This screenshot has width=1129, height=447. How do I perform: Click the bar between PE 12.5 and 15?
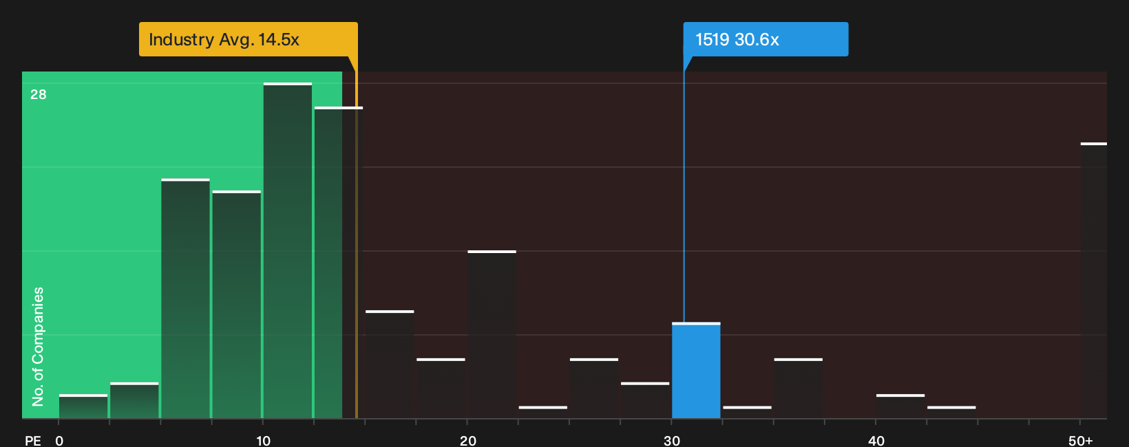[x=339, y=263]
